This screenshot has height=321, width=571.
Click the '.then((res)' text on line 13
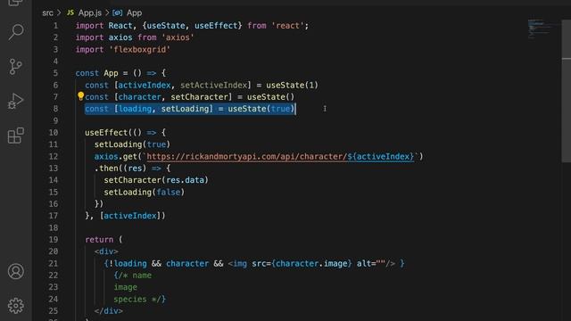tap(120, 169)
